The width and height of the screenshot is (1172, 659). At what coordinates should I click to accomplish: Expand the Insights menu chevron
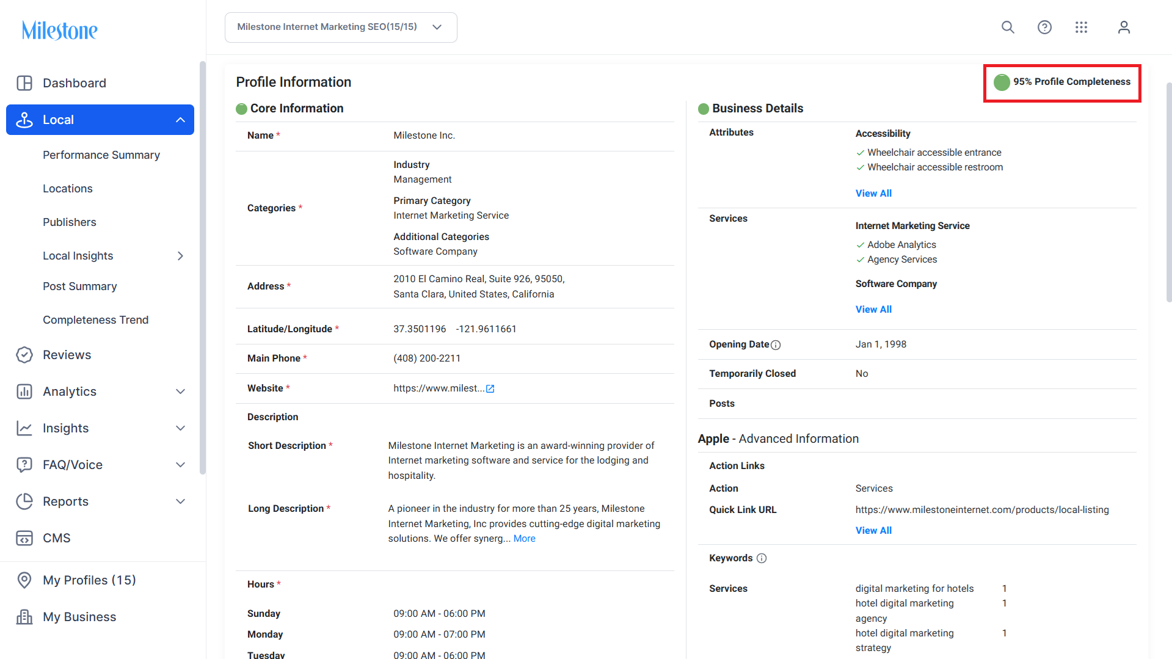tap(180, 428)
